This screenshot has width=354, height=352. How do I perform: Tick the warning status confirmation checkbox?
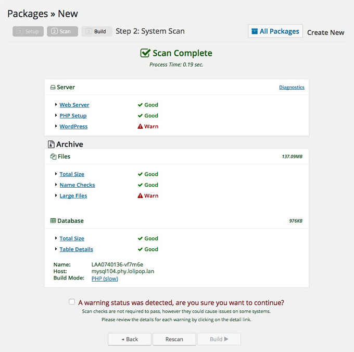click(72, 302)
